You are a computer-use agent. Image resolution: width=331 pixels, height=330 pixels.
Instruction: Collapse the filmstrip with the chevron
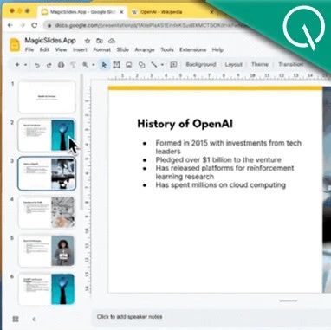[34, 320]
